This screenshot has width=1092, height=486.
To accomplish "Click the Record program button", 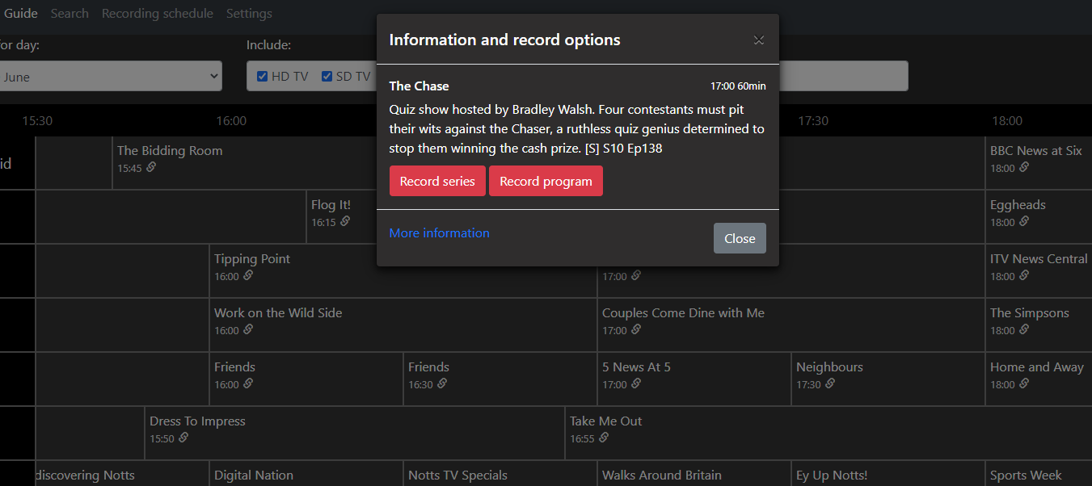I will tap(546, 181).
